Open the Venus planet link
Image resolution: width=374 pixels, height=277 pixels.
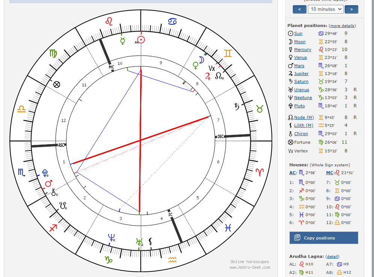[x=300, y=57]
